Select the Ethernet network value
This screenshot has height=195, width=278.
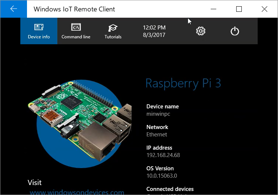pos(157,135)
